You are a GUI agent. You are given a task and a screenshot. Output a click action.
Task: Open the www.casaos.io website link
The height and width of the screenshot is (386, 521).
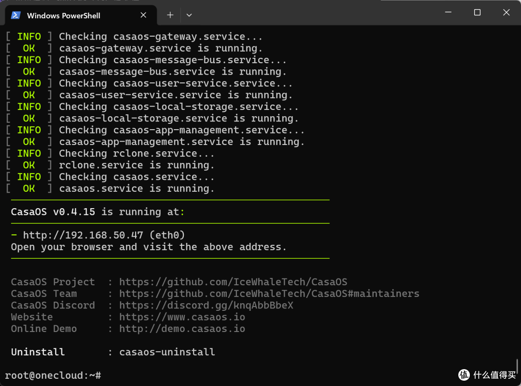[182, 317]
